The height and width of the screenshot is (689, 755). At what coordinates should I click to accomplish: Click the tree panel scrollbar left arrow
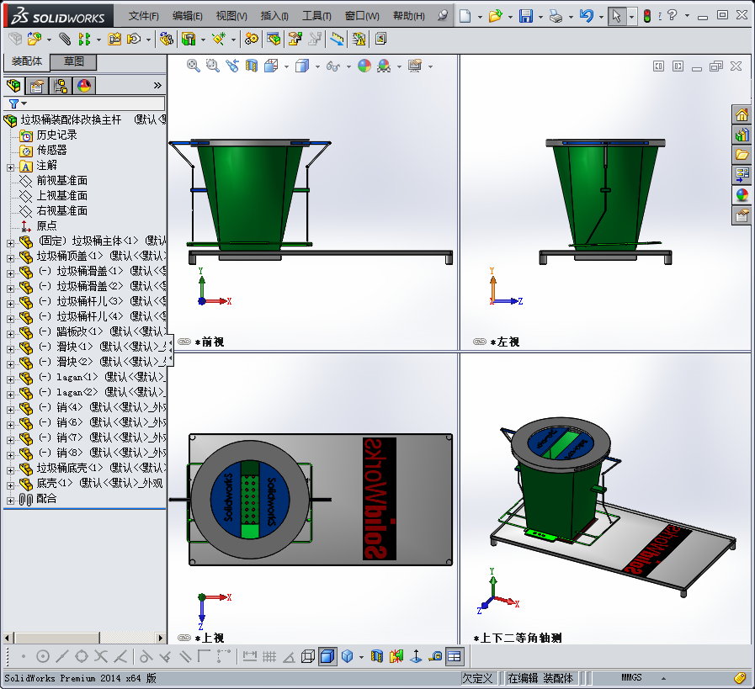pos(7,638)
